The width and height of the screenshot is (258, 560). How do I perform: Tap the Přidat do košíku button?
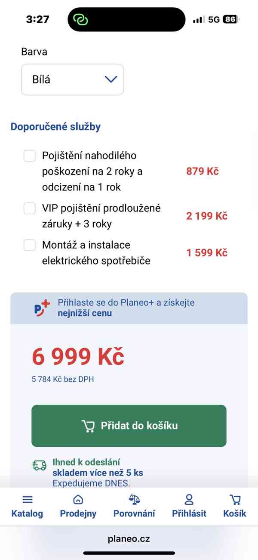[x=129, y=426]
